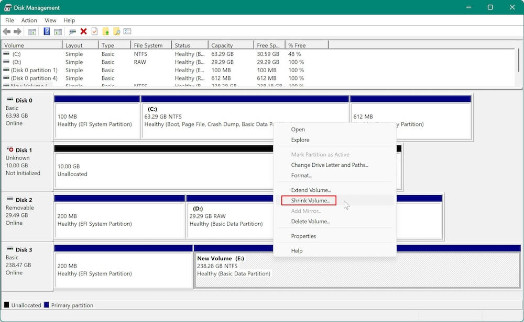Toggle the Show/Hide Console Tree icon

(32, 31)
